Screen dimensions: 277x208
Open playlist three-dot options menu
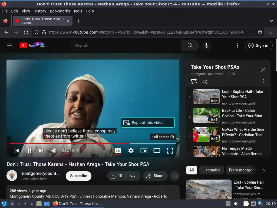pos(263,81)
